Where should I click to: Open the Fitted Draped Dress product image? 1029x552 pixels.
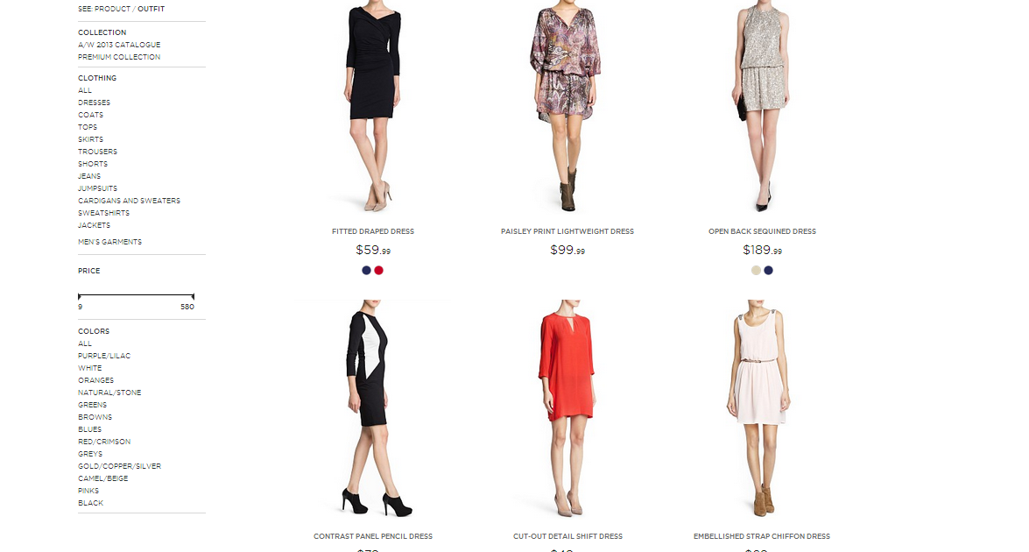tap(372, 109)
